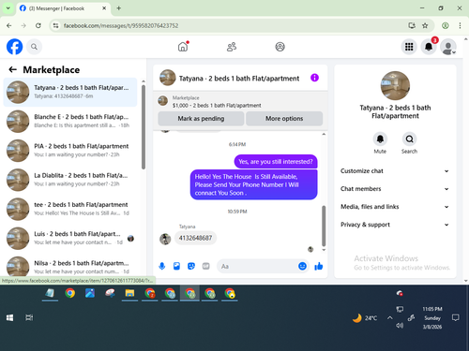Bookmark this page star icon

(425, 25)
